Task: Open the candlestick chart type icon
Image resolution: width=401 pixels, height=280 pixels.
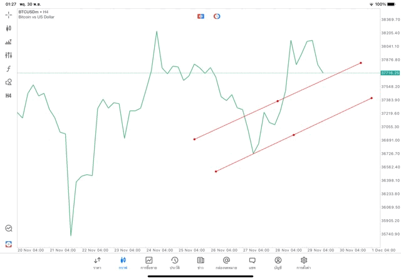Action: [x=9, y=28]
